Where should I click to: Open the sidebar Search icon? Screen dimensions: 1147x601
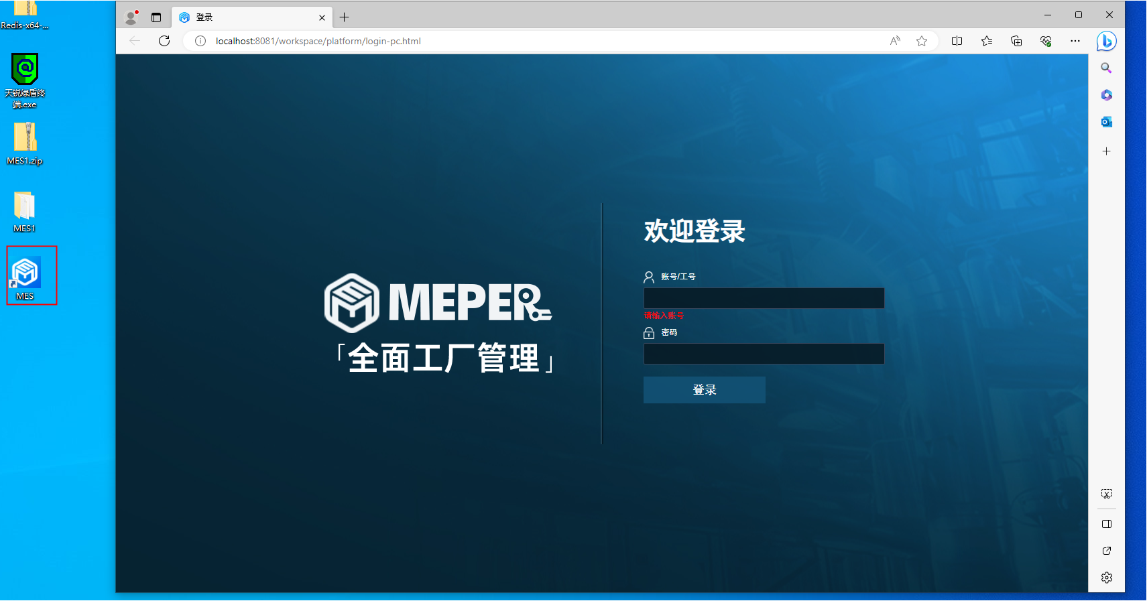(1107, 68)
